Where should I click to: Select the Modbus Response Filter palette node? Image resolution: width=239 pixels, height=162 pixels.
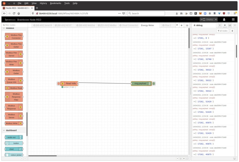click(14, 97)
